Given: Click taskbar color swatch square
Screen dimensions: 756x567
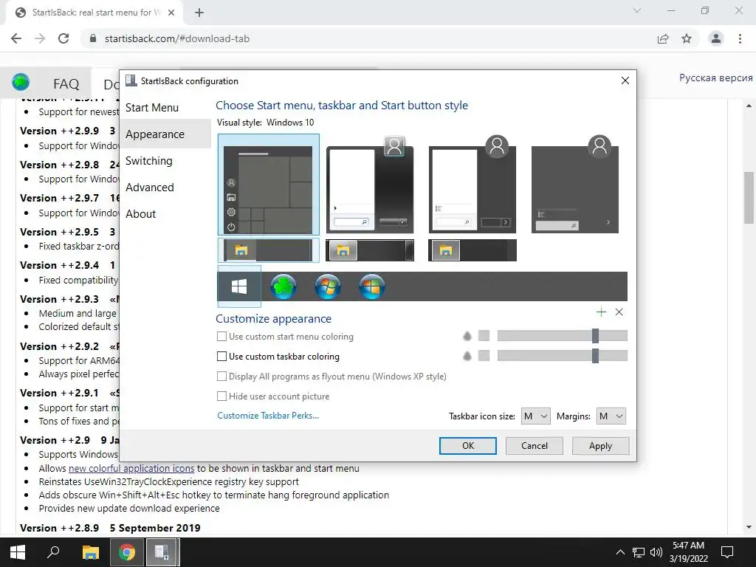Looking at the screenshot, I should pos(484,356).
